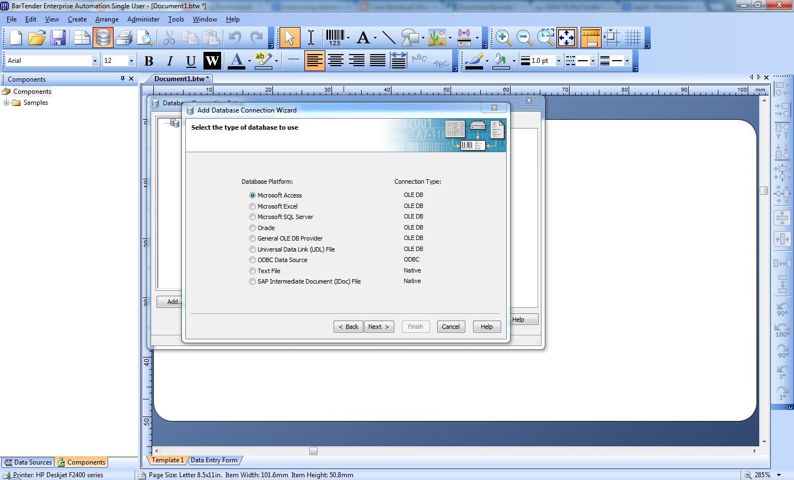Select the large A text creation tool

click(363, 38)
